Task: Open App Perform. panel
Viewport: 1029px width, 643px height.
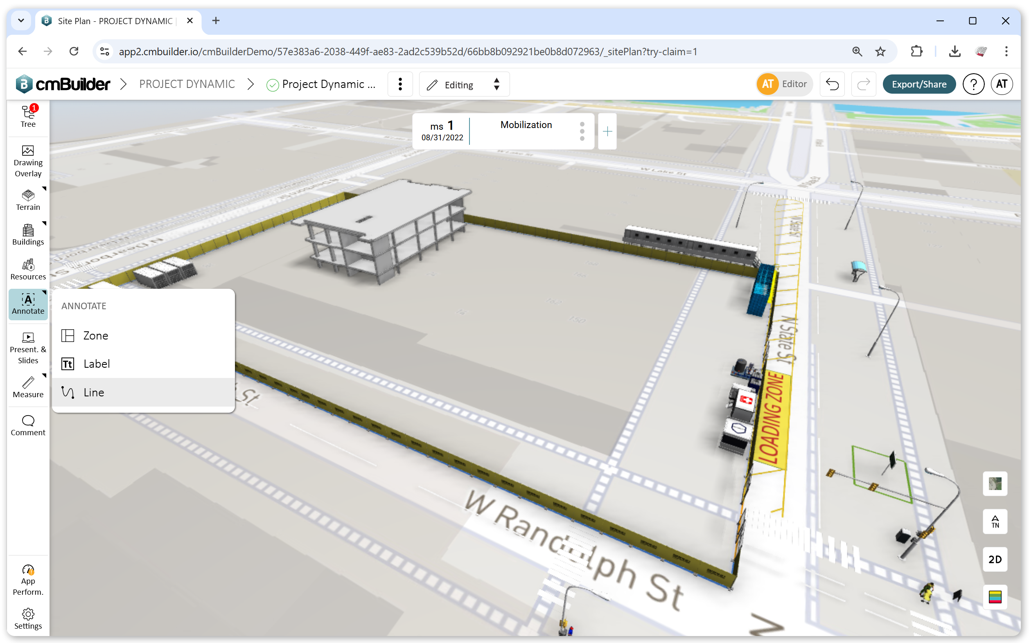Action: [x=28, y=580]
